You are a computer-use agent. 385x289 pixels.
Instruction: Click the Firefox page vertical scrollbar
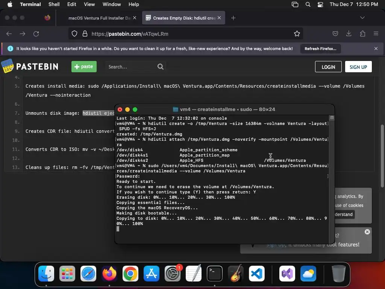click(382, 156)
